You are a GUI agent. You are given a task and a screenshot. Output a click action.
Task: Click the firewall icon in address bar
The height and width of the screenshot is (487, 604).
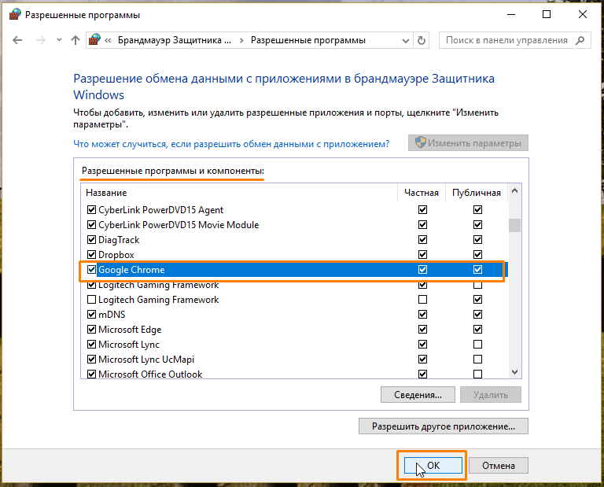(94, 39)
